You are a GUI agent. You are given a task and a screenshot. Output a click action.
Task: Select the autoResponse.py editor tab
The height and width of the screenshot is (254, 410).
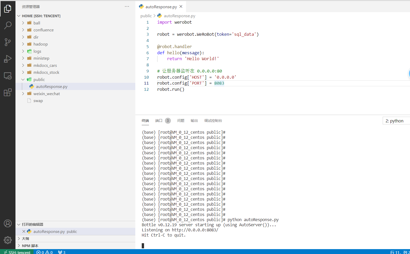click(x=161, y=7)
